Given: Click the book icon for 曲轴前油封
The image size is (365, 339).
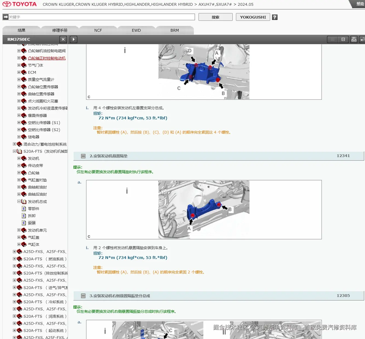Looking at the screenshot, I should 24,187.
